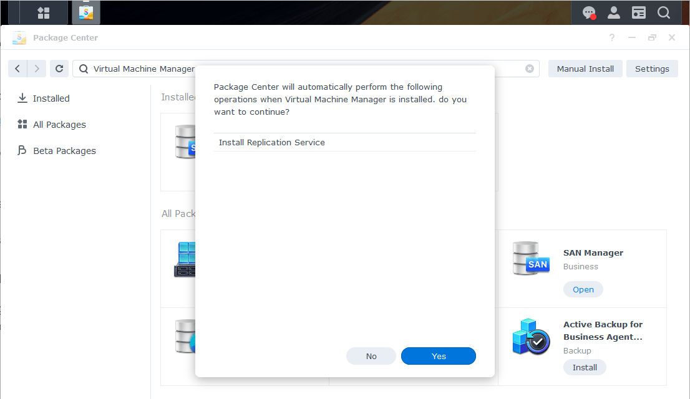Click the SAN Manager package icon
Image resolution: width=690 pixels, height=399 pixels.
coord(531,258)
